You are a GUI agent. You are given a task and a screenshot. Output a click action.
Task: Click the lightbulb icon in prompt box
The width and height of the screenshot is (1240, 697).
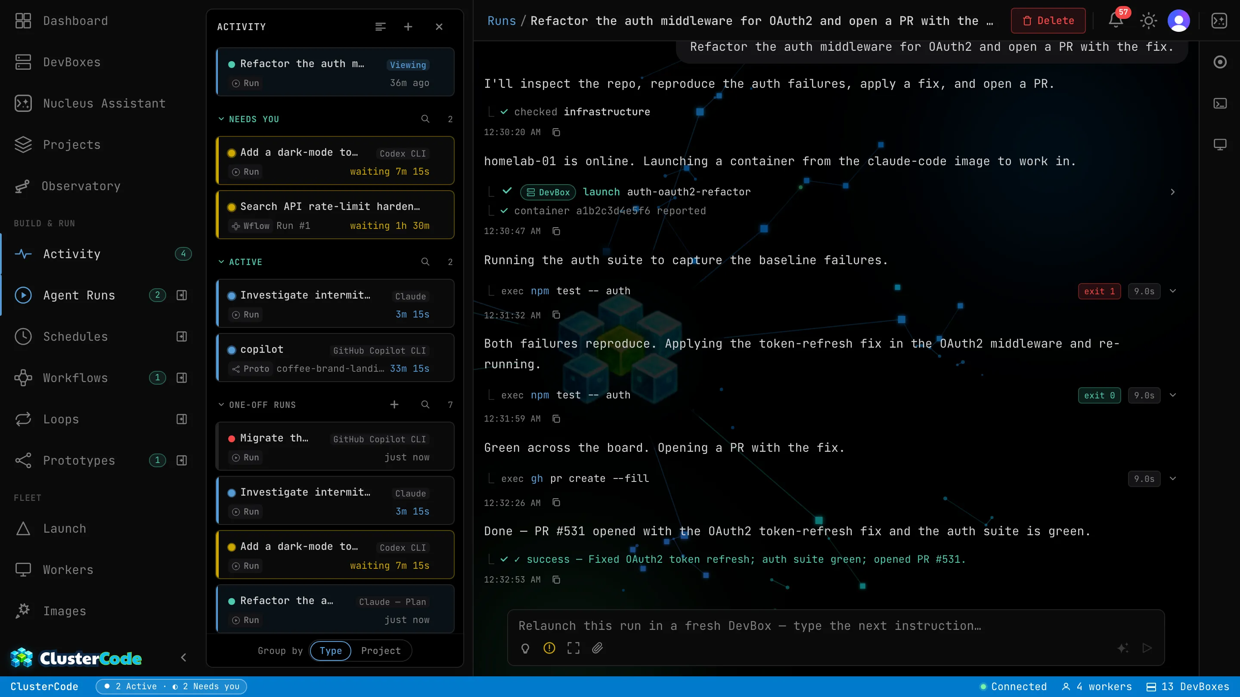tap(525, 648)
